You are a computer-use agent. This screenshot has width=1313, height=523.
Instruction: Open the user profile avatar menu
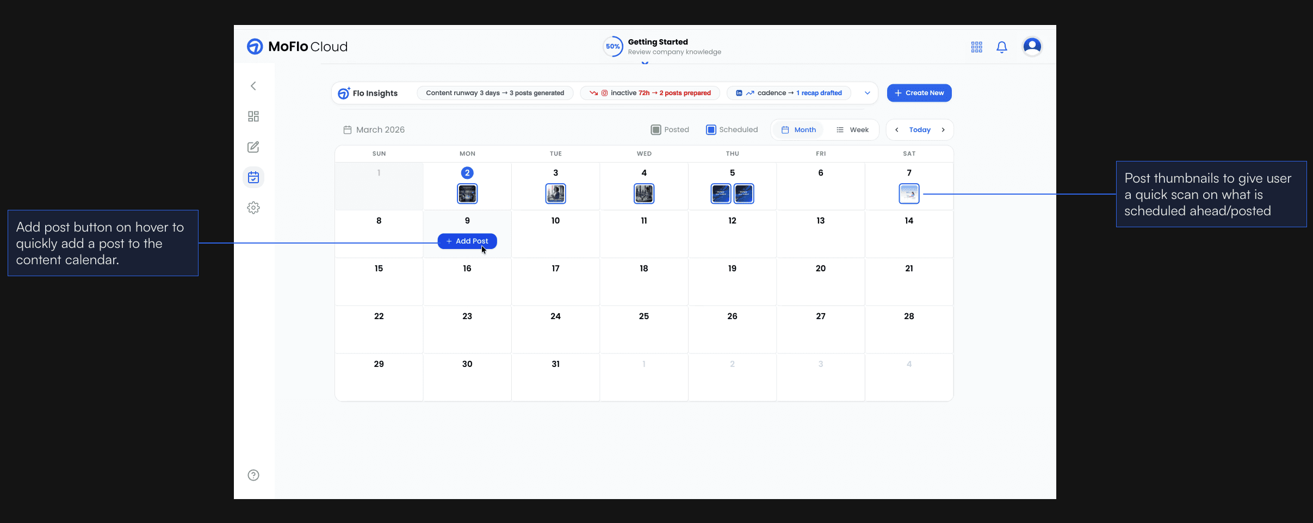tap(1031, 46)
